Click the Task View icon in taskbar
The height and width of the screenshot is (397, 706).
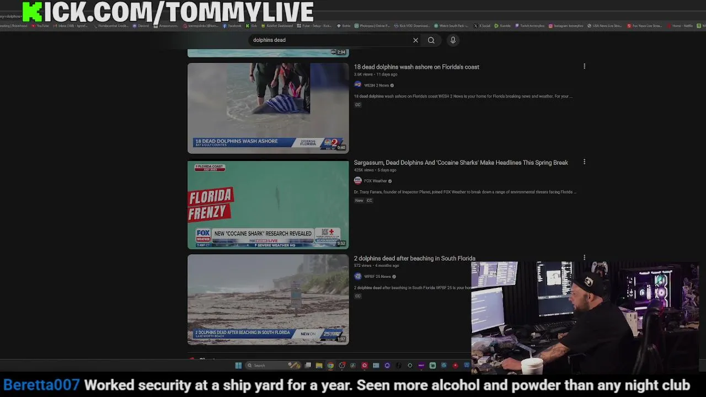pyautogui.click(x=308, y=365)
